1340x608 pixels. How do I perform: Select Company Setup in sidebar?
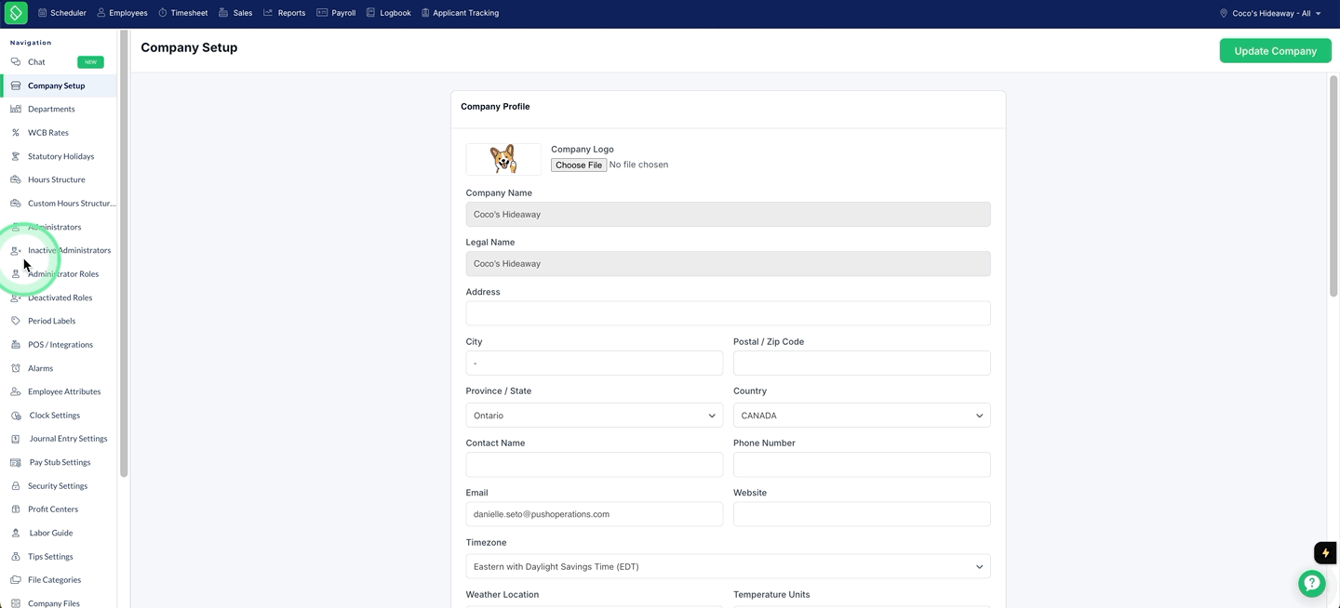coord(60,86)
